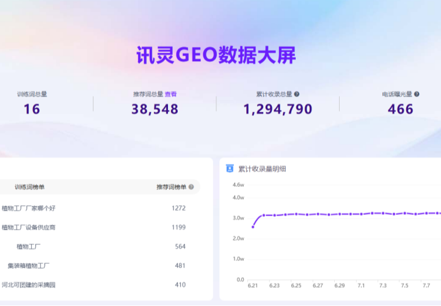Click the help icon beside 累计收录总量

click(297, 94)
